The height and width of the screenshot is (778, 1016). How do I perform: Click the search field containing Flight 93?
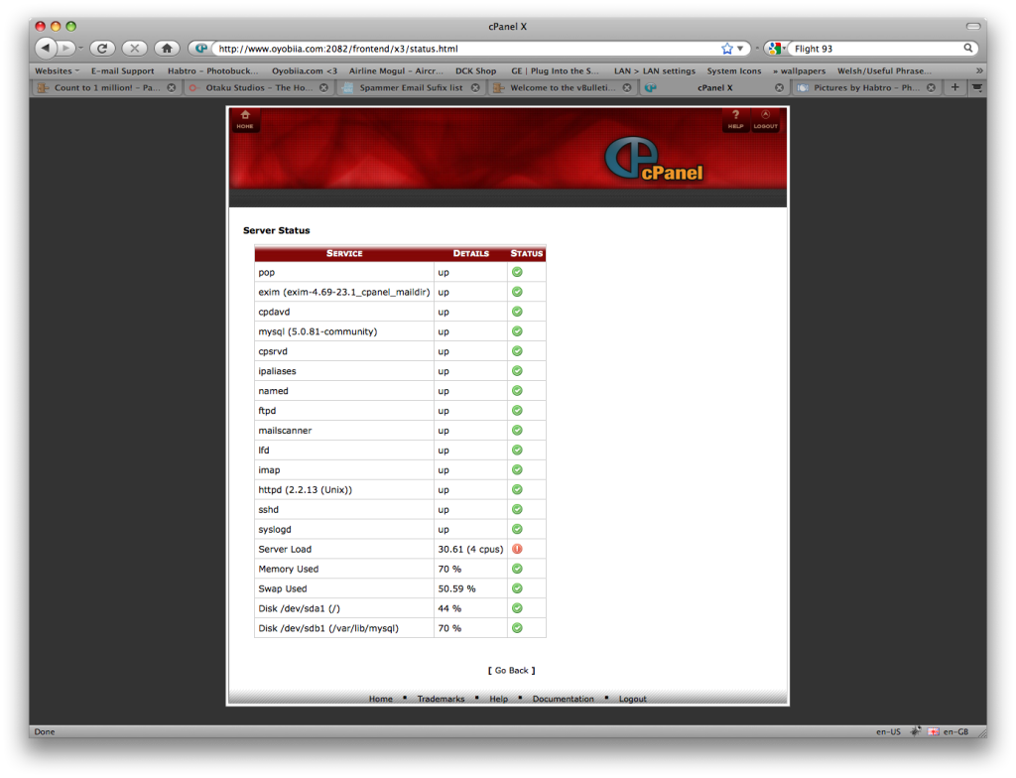pyautogui.click(x=876, y=49)
